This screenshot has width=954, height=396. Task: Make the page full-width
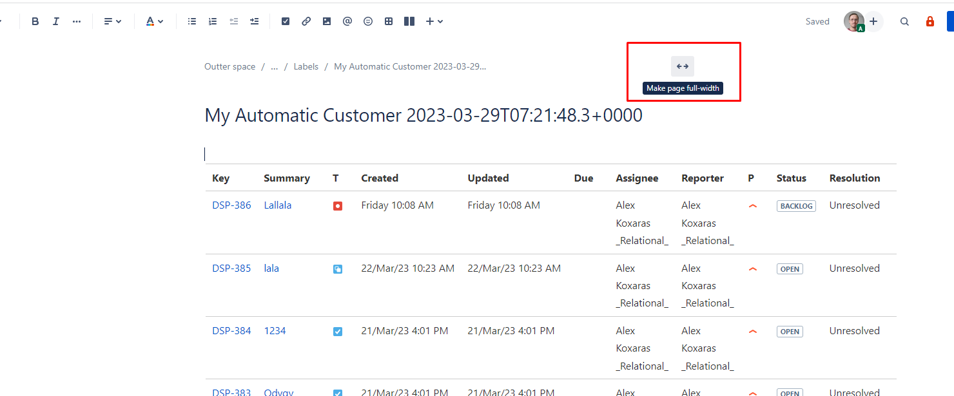(682, 66)
